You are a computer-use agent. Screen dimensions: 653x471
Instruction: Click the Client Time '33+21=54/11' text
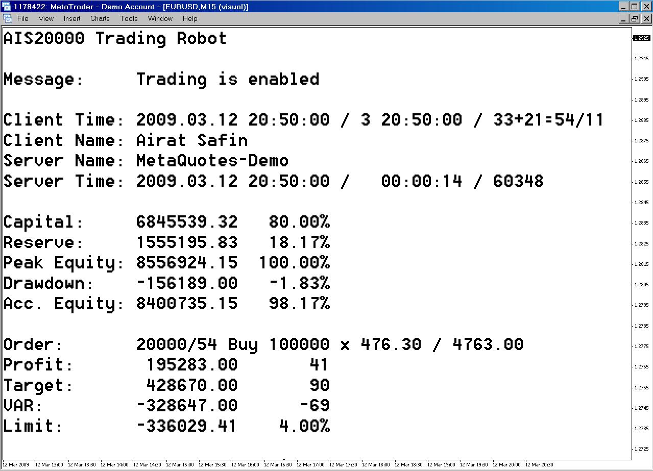point(549,120)
